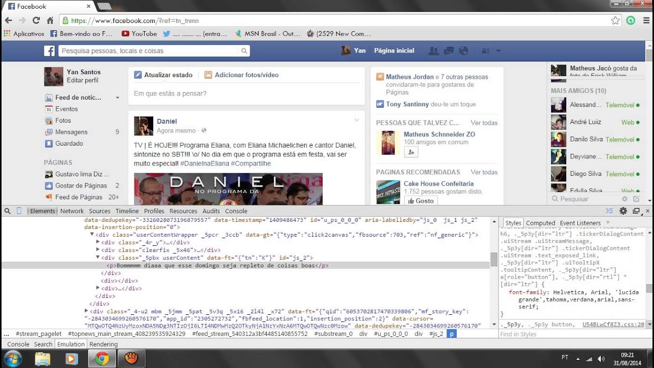Open chat sidebar options gear icon
Image resolution: width=654 pixels, height=368 pixels.
[624, 199]
